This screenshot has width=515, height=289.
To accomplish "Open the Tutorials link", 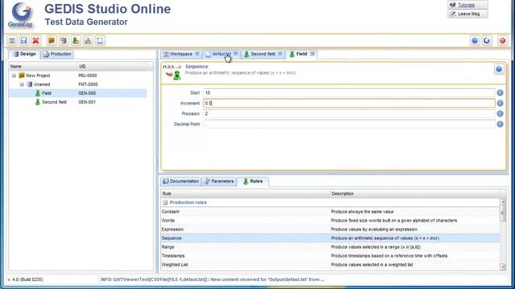I will [468, 5].
